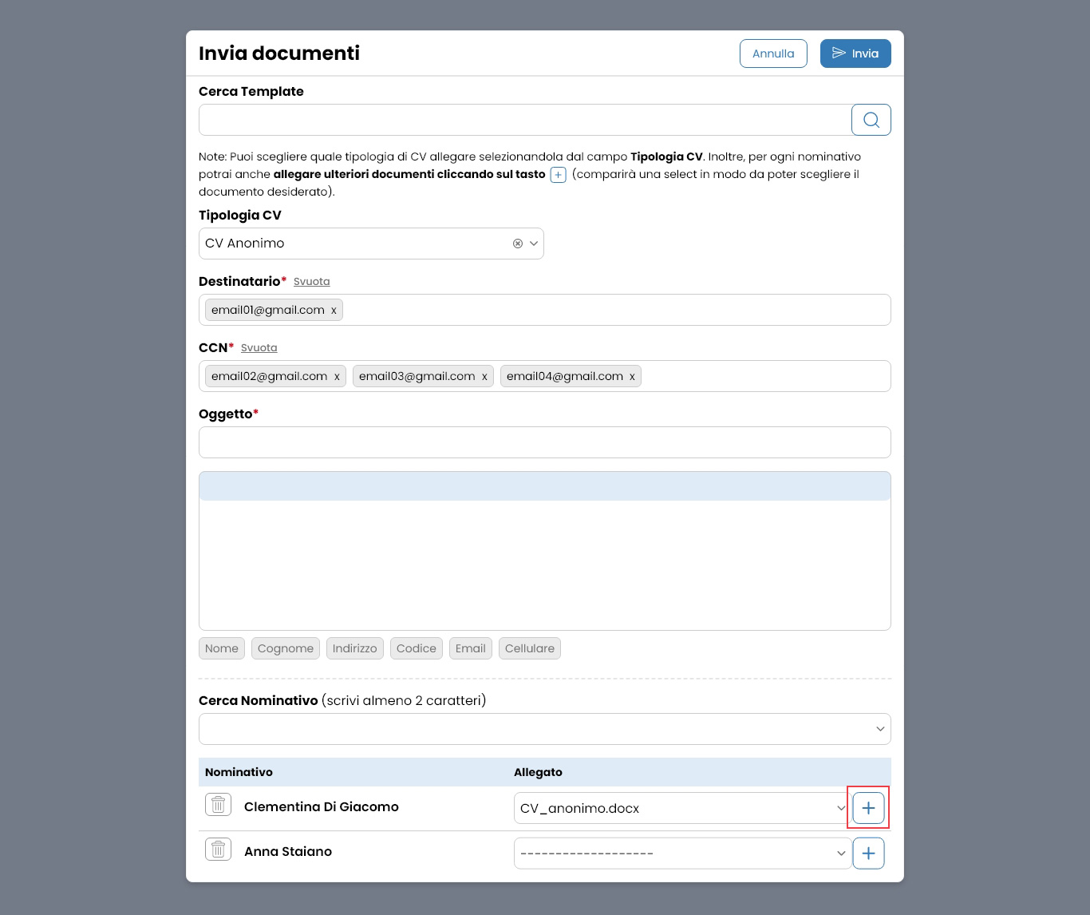Viewport: 1090px width, 915px height.
Task: Add attachment for Clementina Di Giacomo
Action: pos(868,808)
